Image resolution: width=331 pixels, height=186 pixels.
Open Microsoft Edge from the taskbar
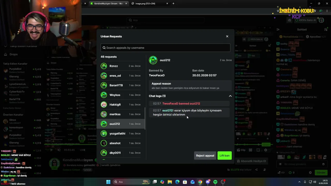[x=177, y=182]
